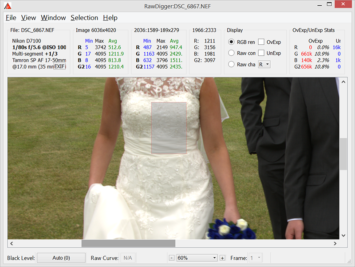Open the raw channel R dropdown

(x=264, y=64)
